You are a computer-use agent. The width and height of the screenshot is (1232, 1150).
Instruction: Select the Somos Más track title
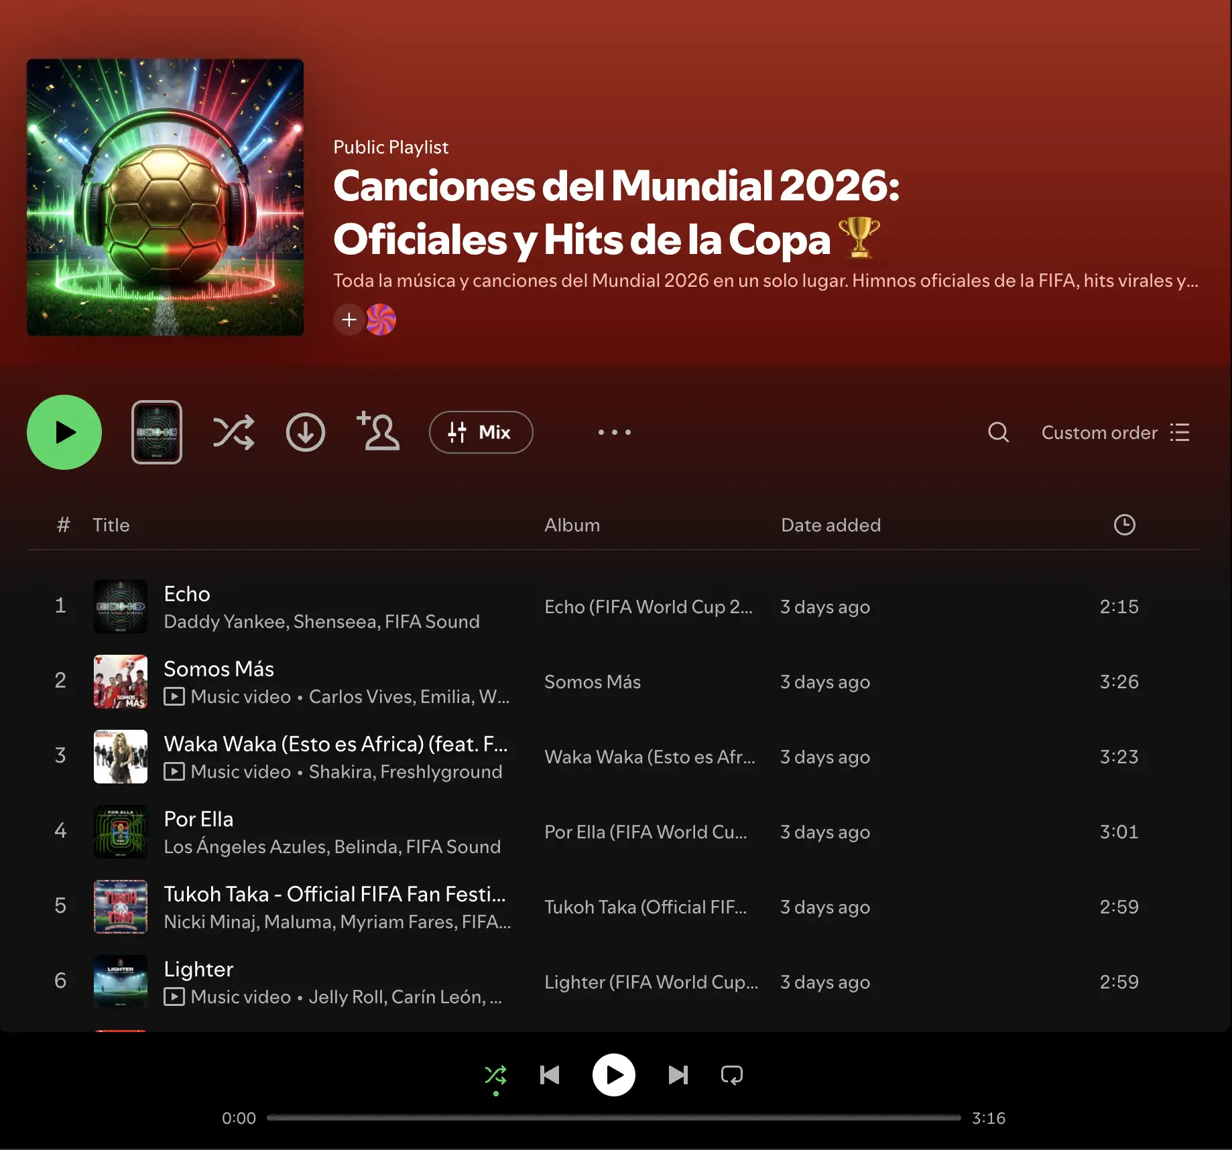tap(219, 669)
